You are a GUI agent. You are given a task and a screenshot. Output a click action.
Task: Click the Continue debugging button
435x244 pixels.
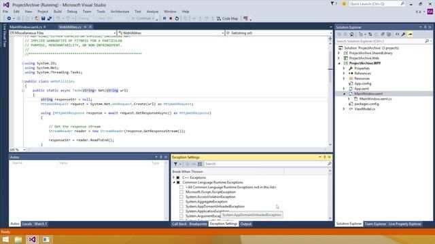pyautogui.click(x=143, y=18)
